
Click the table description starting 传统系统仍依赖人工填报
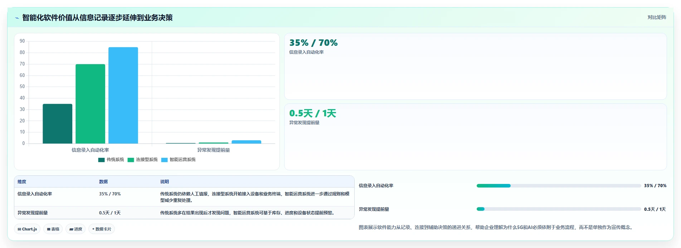coord(255,197)
